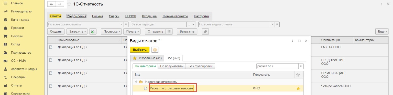Open organizations filter dropdown arrow
The height and width of the screenshot is (95, 393).
click(122, 24)
